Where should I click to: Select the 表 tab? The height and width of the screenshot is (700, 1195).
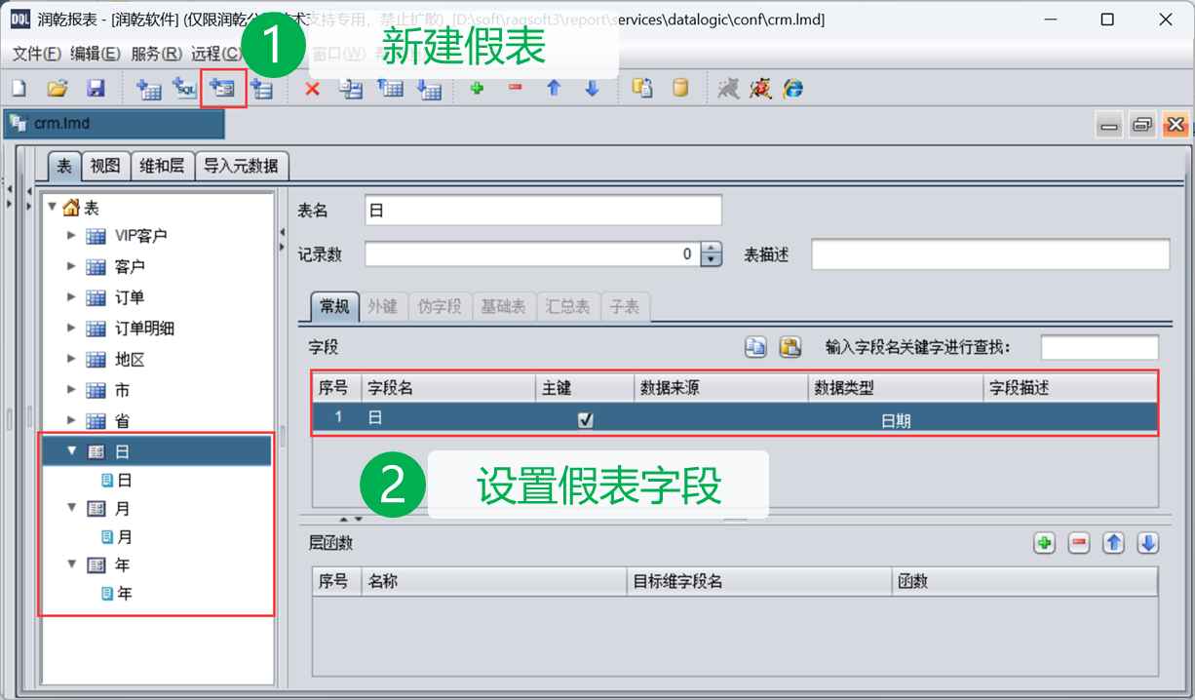point(63,166)
